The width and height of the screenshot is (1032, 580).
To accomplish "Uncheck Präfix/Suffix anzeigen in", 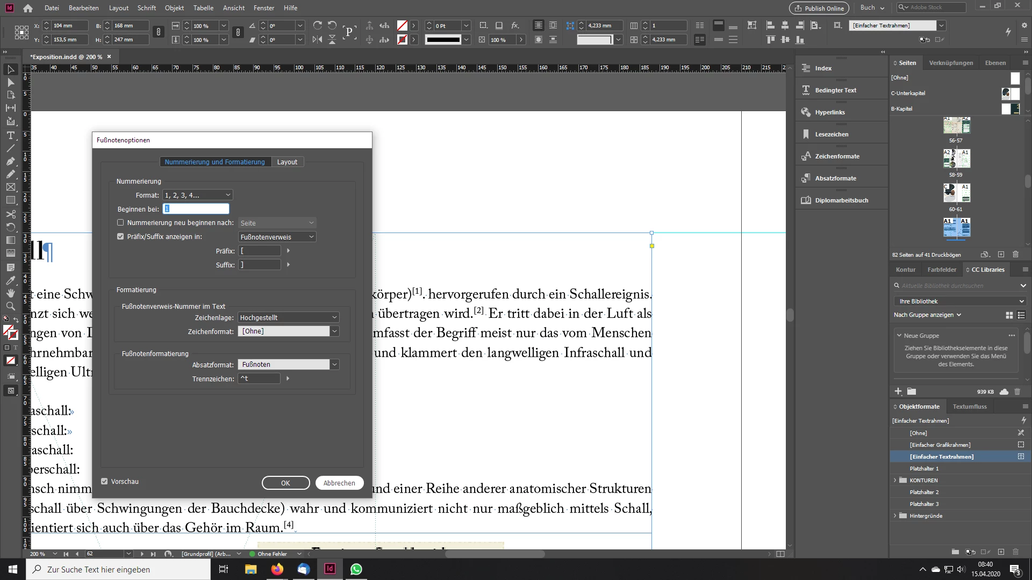I will tap(120, 236).
